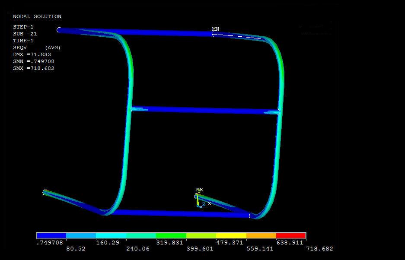Click the NODAL SOLUTION title text
Screen dimensions: 405x260
click(37, 16)
